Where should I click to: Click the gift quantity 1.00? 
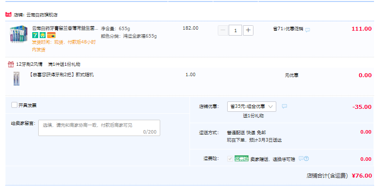pos(190,75)
